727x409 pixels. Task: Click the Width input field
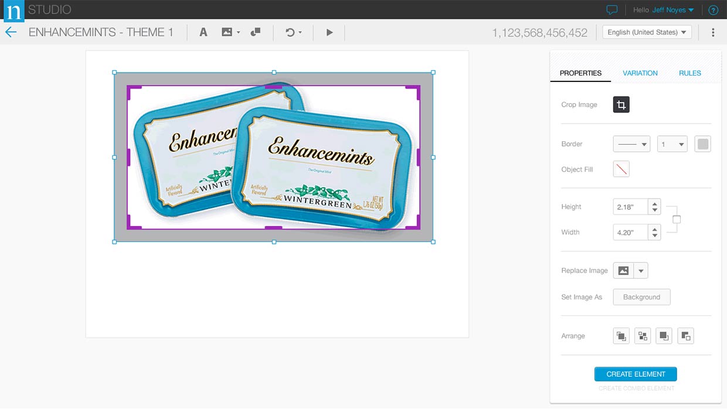click(x=630, y=233)
